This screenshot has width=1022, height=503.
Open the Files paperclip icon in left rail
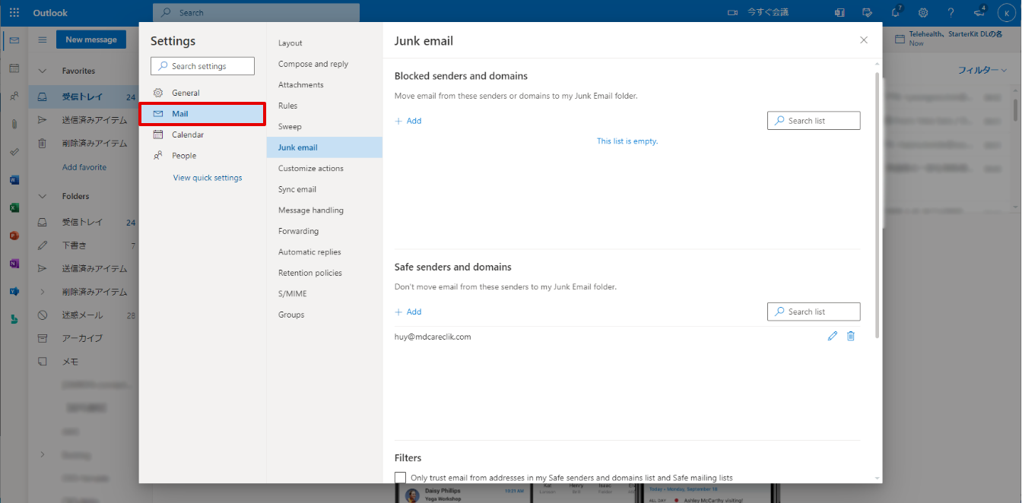pos(14,124)
